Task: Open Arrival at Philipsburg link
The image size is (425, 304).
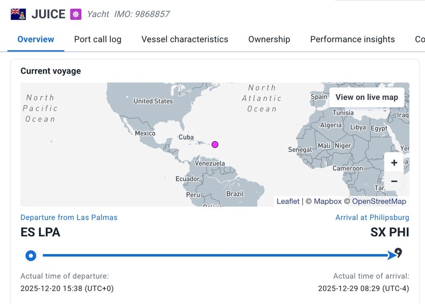Action: coord(372,218)
